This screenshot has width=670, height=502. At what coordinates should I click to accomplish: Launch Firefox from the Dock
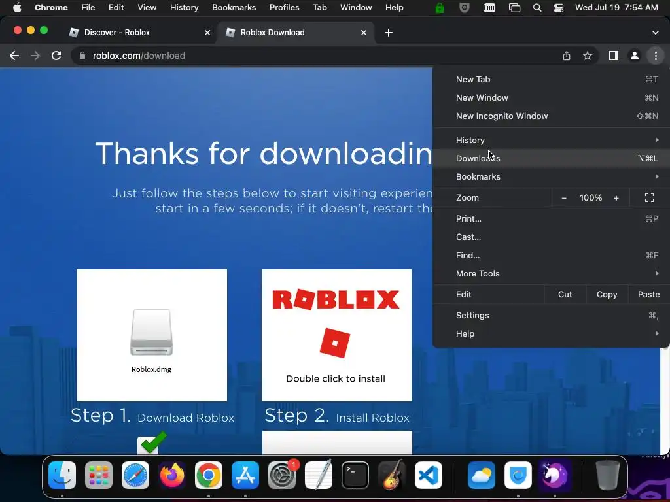coord(172,475)
